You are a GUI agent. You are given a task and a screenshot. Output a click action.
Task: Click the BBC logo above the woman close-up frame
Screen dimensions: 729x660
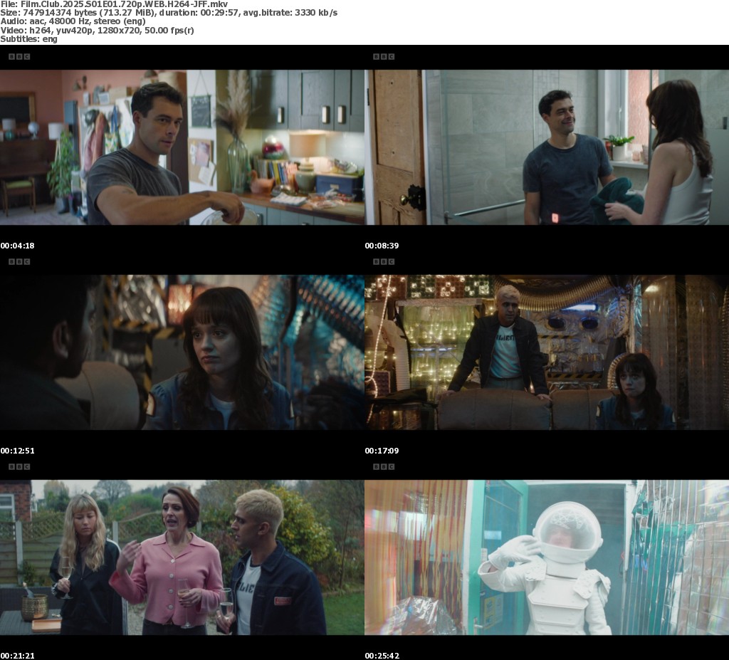click(x=19, y=261)
